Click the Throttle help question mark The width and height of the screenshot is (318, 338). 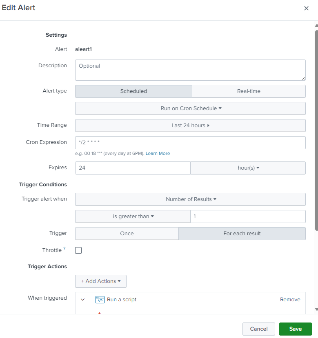64,249
